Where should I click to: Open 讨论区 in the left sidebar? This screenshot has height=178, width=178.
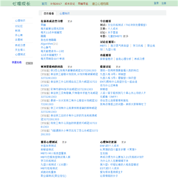[x=19, y=26]
